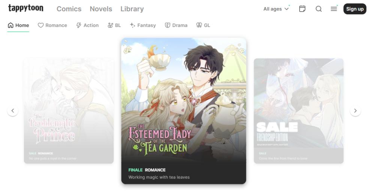Select the Romance heart category
Screen dimensions: 375x194
[x=52, y=25]
